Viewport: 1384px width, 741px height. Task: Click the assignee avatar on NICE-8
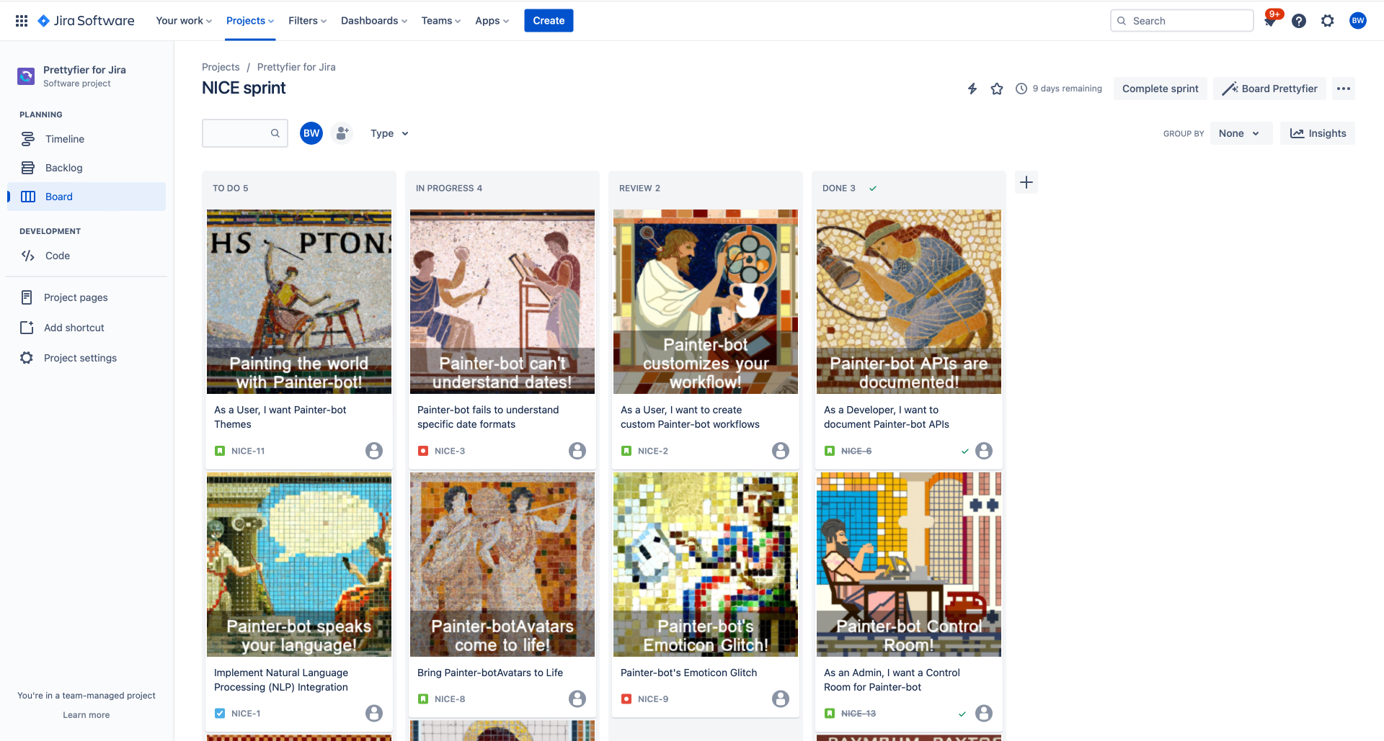(577, 699)
